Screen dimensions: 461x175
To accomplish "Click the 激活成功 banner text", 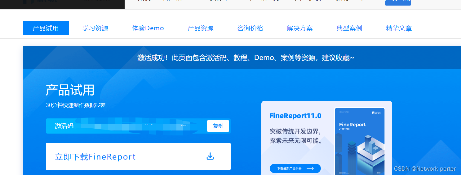I will coord(246,58).
